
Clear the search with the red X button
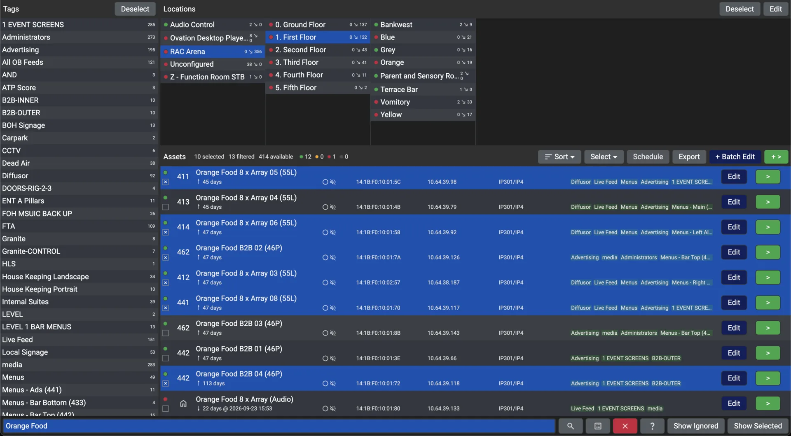point(625,426)
